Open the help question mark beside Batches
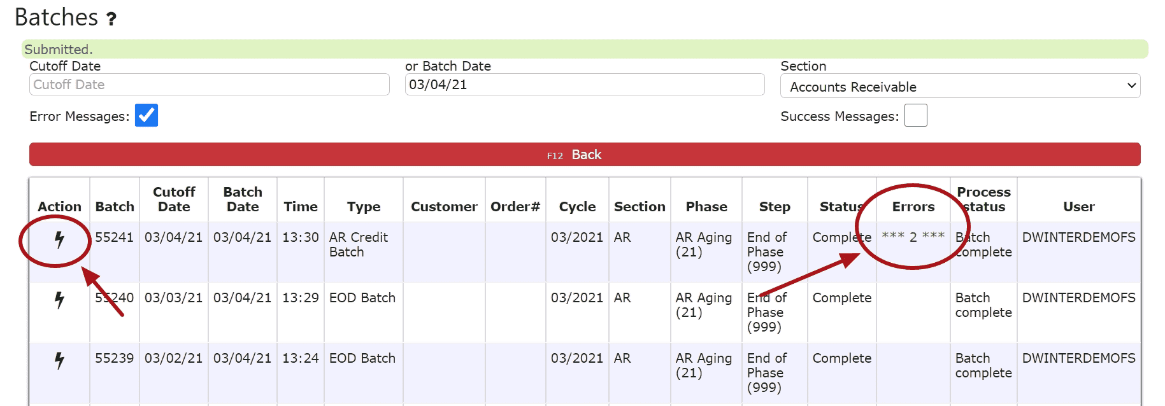Viewport: 1165px width, 406px height. (111, 19)
